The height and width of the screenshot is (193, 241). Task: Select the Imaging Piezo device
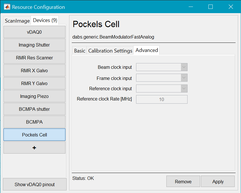pyautogui.click(x=34, y=96)
